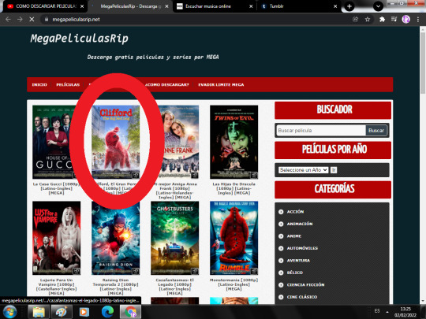Open the Rumble movie poster

[x=234, y=238]
